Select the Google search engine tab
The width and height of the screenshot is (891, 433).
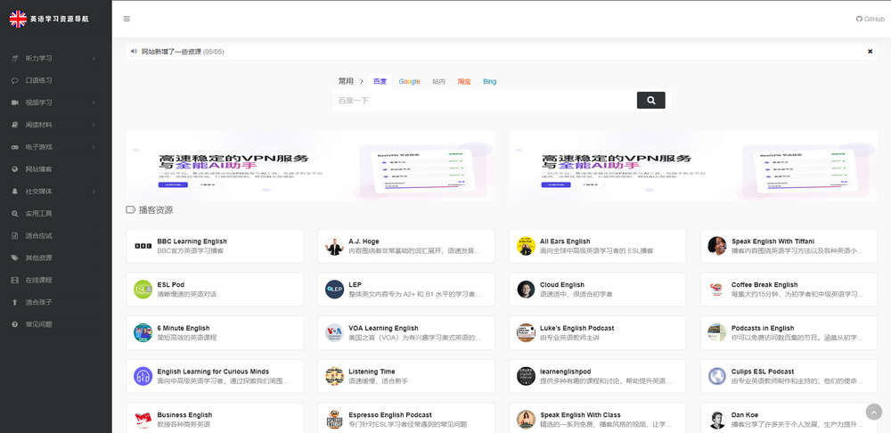click(409, 81)
